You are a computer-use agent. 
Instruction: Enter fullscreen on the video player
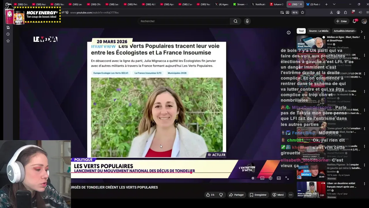(287, 178)
